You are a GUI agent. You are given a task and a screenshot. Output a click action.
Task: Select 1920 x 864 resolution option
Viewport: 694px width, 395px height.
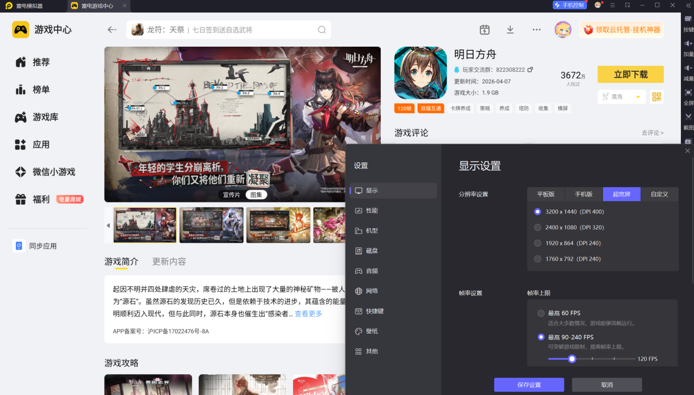coord(538,243)
